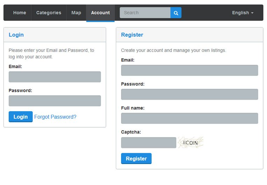The height and width of the screenshot is (185, 267).
Task: Click the blue Login button
Action: (21, 117)
